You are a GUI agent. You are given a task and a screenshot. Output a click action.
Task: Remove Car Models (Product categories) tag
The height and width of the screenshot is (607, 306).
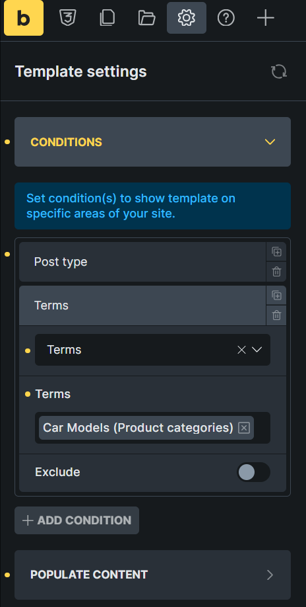click(244, 428)
